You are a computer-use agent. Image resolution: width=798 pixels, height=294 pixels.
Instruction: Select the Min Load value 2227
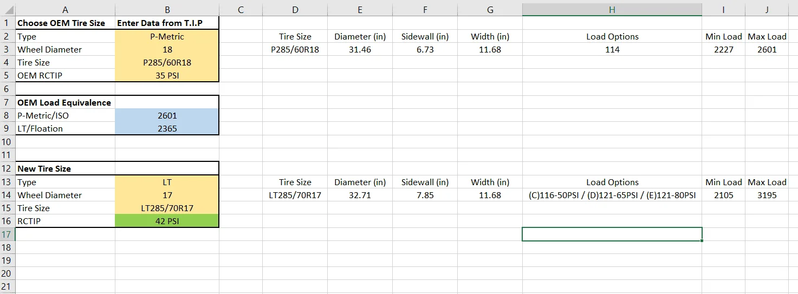(x=723, y=50)
